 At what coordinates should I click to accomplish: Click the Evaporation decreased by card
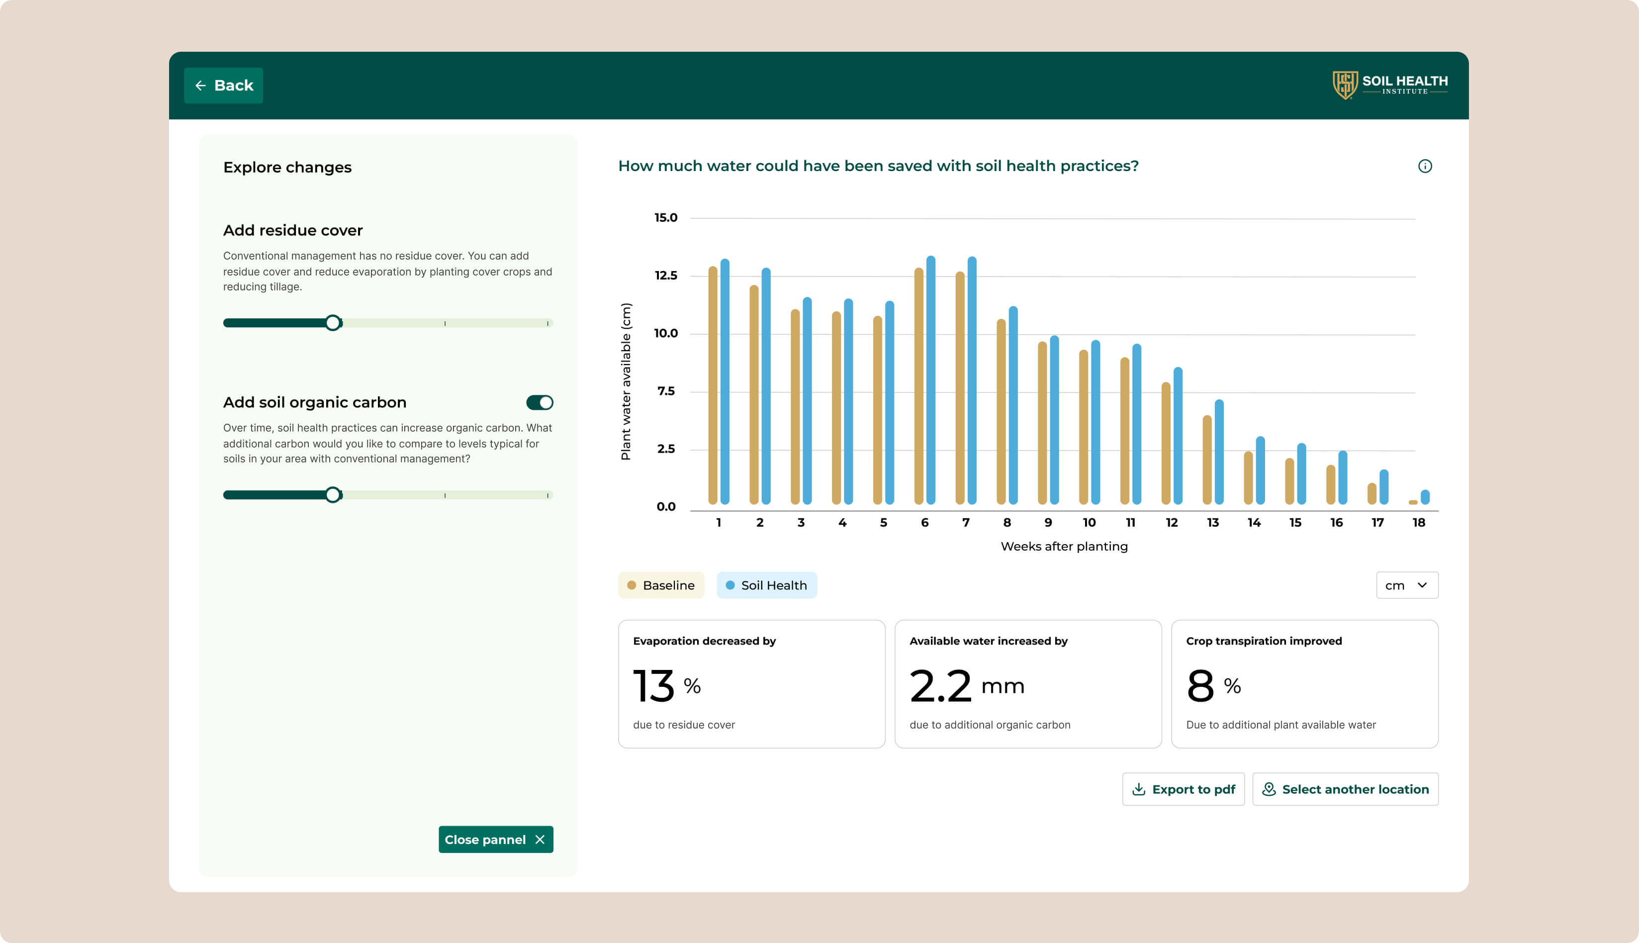pyautogui.click(x=751, y=684)
